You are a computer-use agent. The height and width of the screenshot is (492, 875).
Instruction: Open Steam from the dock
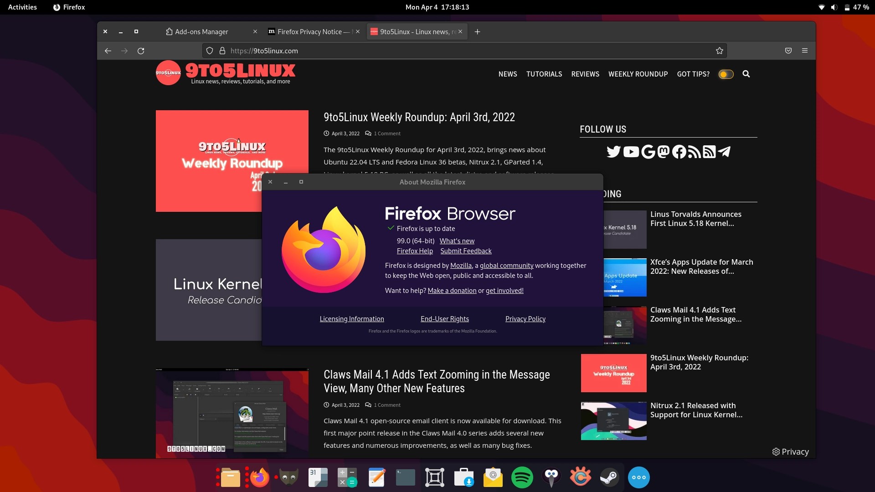[609, 477]
